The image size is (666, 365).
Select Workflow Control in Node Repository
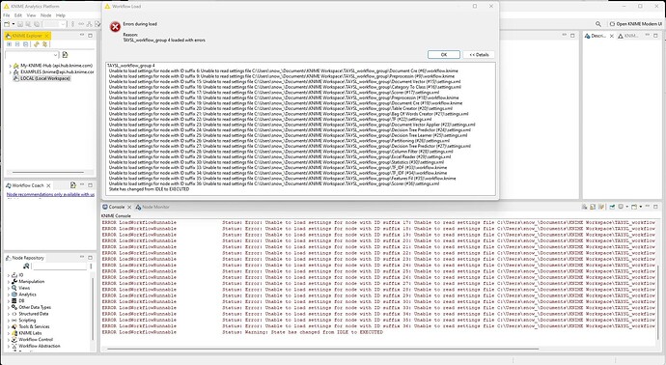pyautogui.click(x=36, y=340)
